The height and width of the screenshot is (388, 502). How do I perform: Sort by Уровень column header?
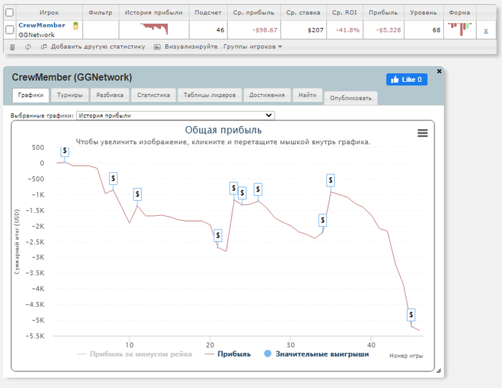pos(423,12)
